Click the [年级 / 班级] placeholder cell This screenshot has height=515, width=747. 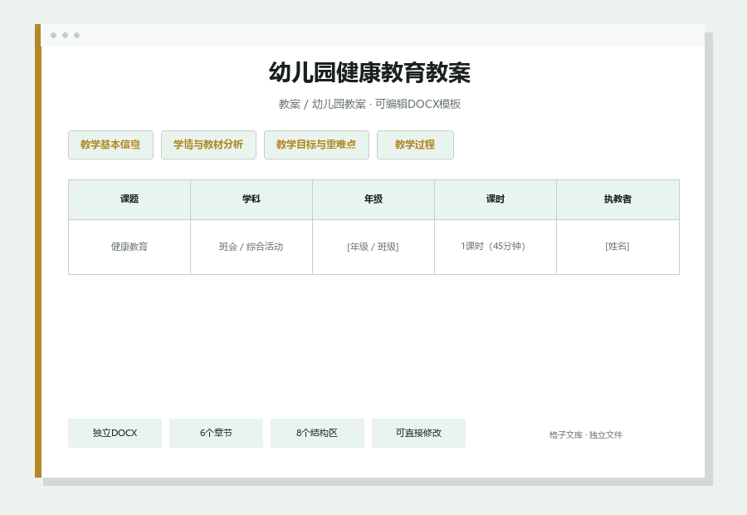point(373,247)
